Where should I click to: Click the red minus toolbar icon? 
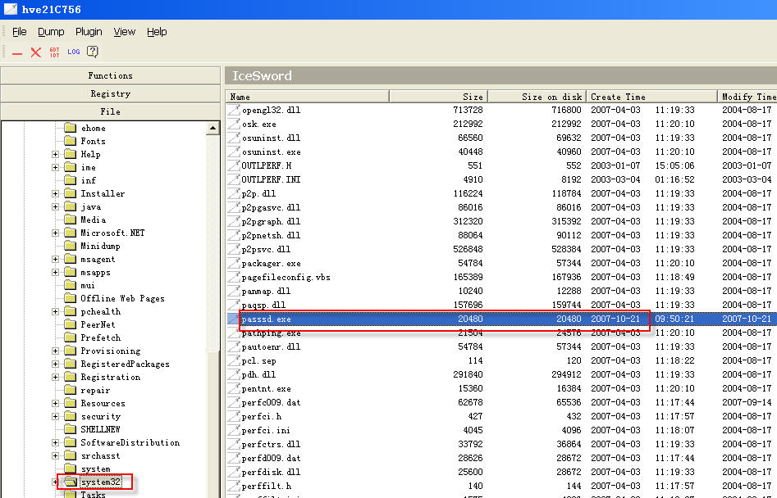pyautogui.click(x=16, y=52)
